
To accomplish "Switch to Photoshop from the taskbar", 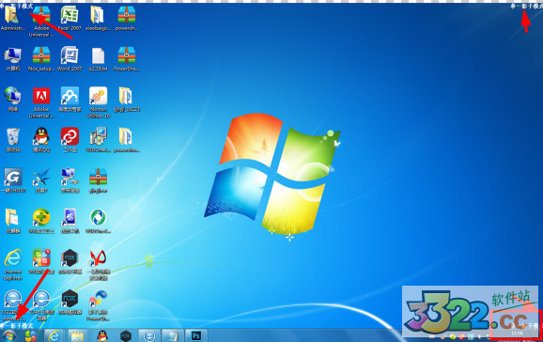I will [196, 335].
